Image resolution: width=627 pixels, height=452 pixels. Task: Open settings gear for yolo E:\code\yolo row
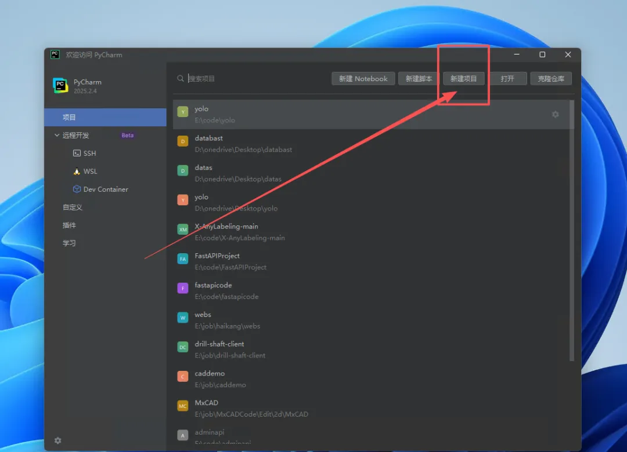[x=556, y=115]
